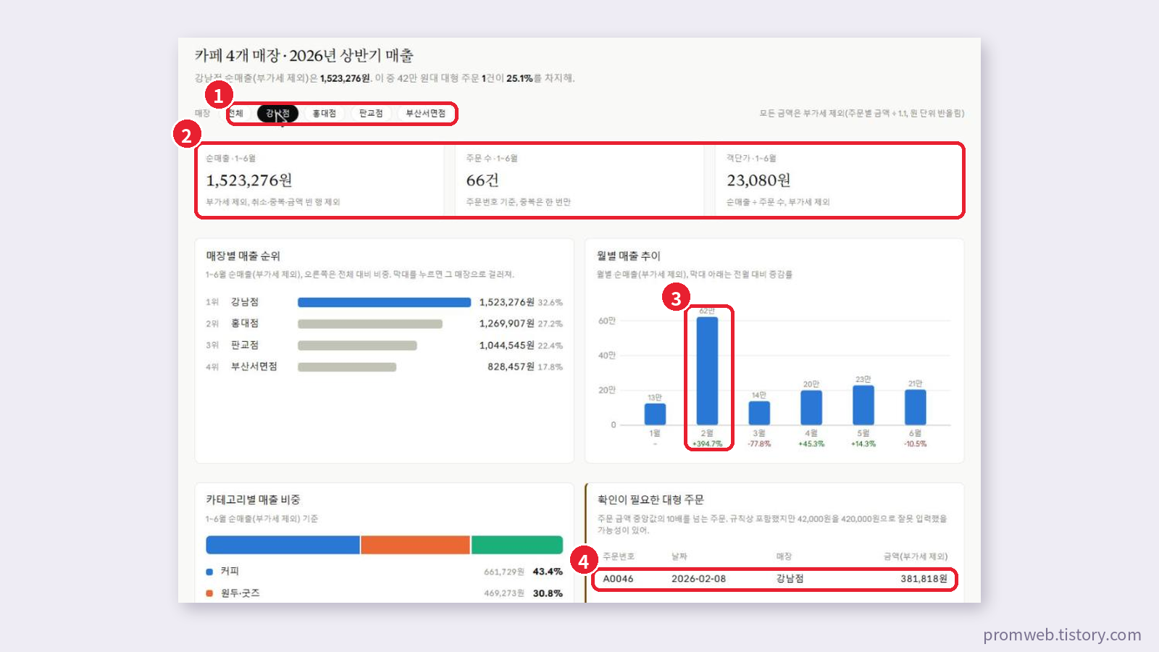The height and width of the screenshot is (652, 1159).
Task: Filter the dashboard by 부산서면점
Action: (426, 113)
